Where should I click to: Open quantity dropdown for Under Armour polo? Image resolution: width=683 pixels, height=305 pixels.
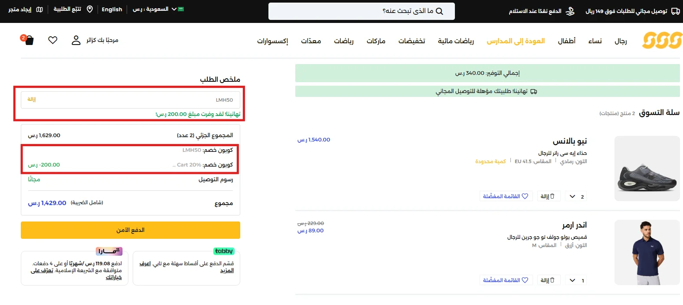pyautogui.click(x=577, y=280)
